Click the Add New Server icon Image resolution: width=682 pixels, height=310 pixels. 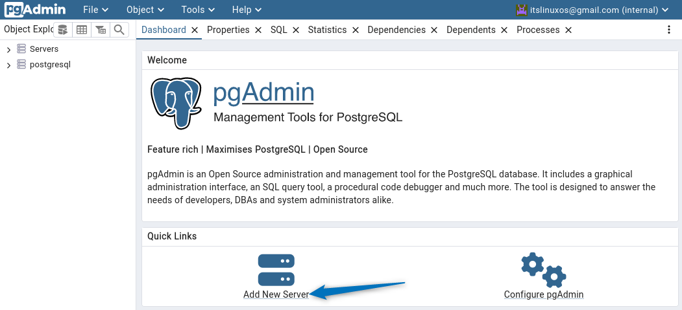click(x=276, y=270)
